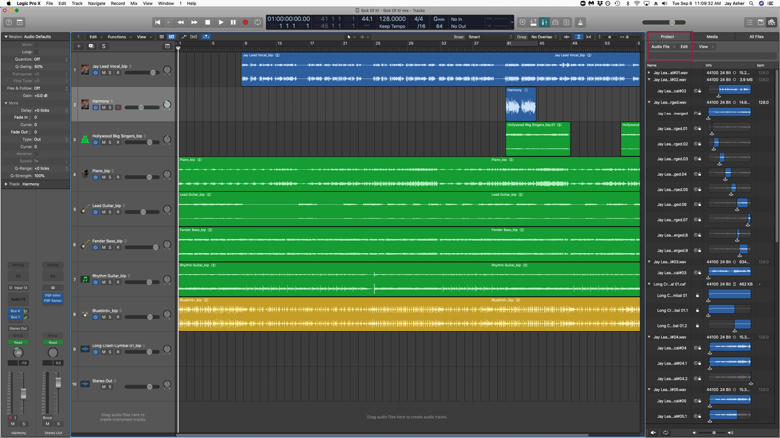Screen dimensions: 780x438
Task: Open the Mixer from control bar icon
Action: tap(545, 22)
